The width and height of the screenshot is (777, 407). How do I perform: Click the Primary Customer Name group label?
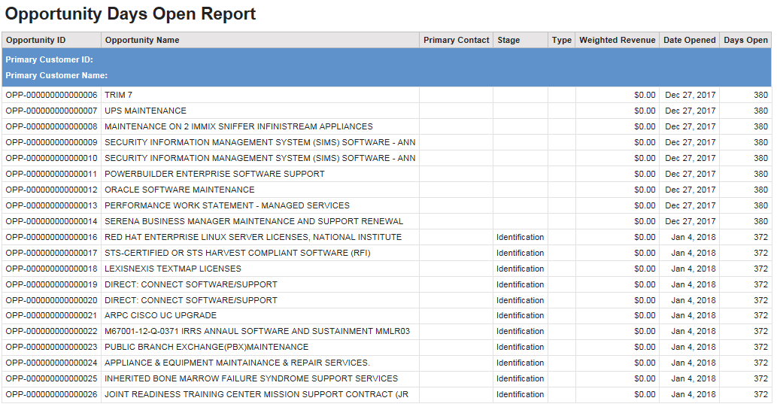point(56,75)
